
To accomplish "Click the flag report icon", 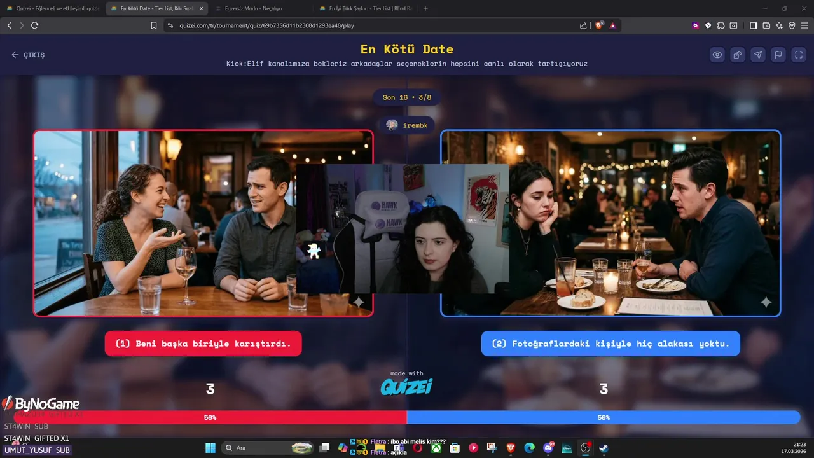I will tap(778, 55).
